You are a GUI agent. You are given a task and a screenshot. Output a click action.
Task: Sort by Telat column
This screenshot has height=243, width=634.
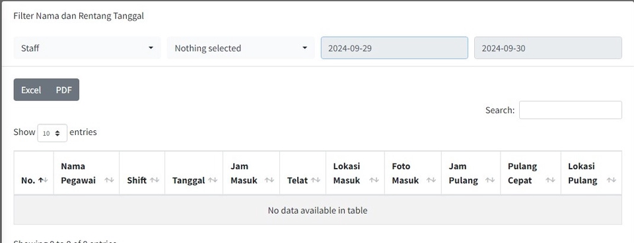point(303,173)
